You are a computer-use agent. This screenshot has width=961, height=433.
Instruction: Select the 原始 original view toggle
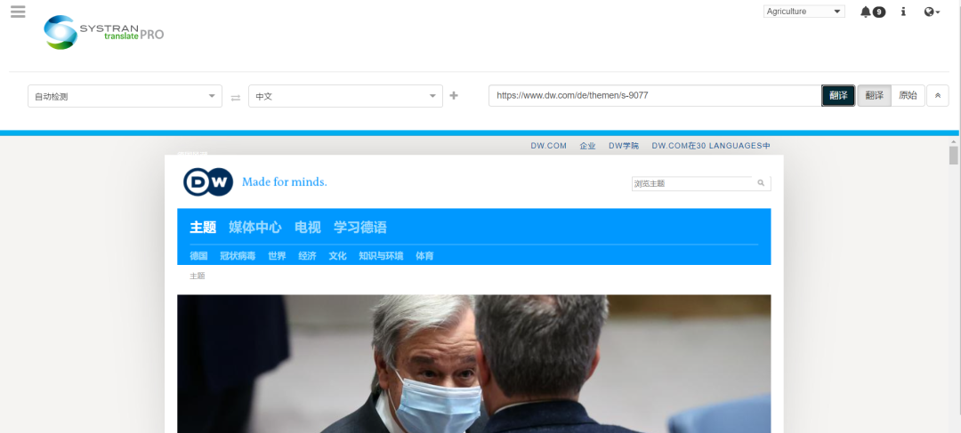908,95
